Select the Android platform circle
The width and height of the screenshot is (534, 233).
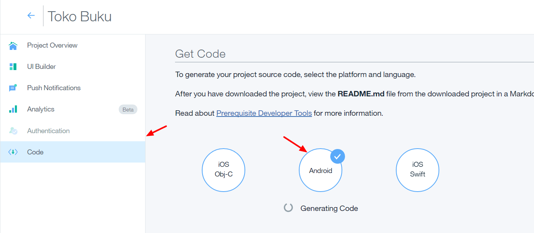click(x=320, y=171)
